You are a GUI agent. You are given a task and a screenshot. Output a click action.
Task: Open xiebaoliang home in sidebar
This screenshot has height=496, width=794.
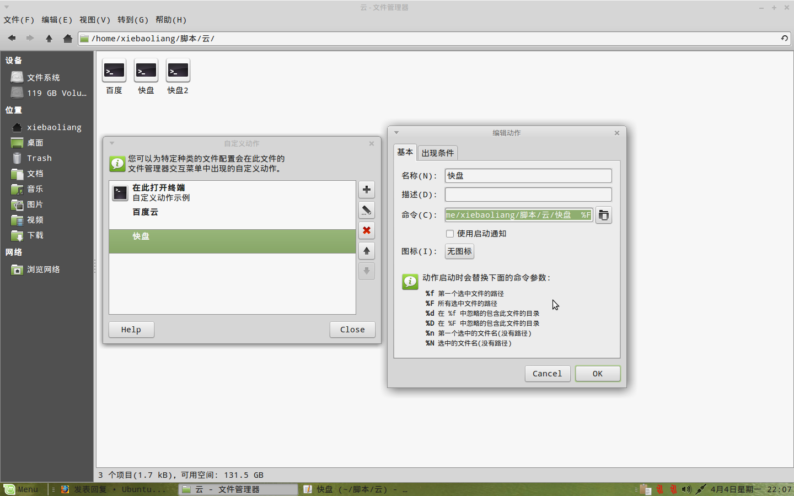(x=47, y=127)
